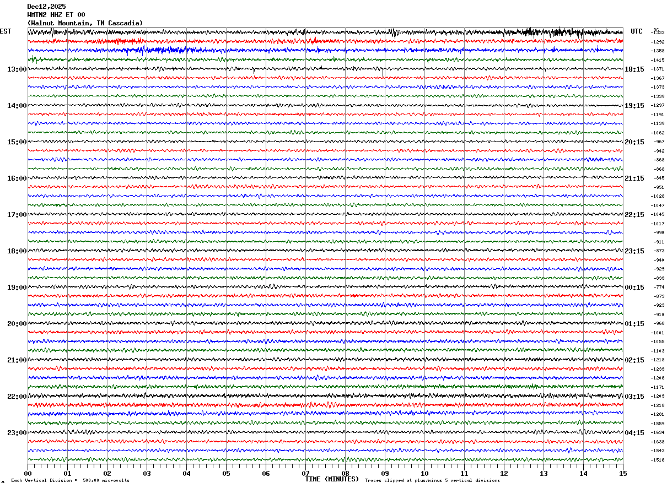Click the 18:15 UTC time label
The width and height of the screenshot is (667, 488).
(634, 69)
